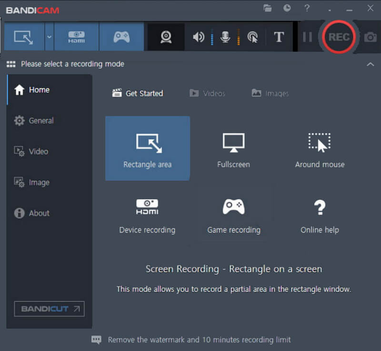Click 'Remove the watermark and 10 minutes recording limit'

click(x=199, y=340)
